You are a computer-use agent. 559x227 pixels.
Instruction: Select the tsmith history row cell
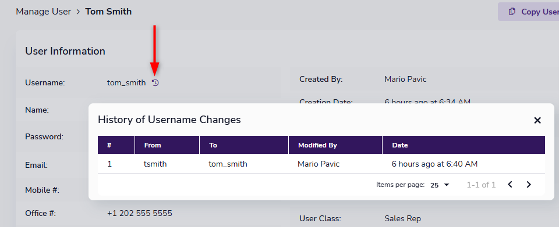tap(155, 164)
